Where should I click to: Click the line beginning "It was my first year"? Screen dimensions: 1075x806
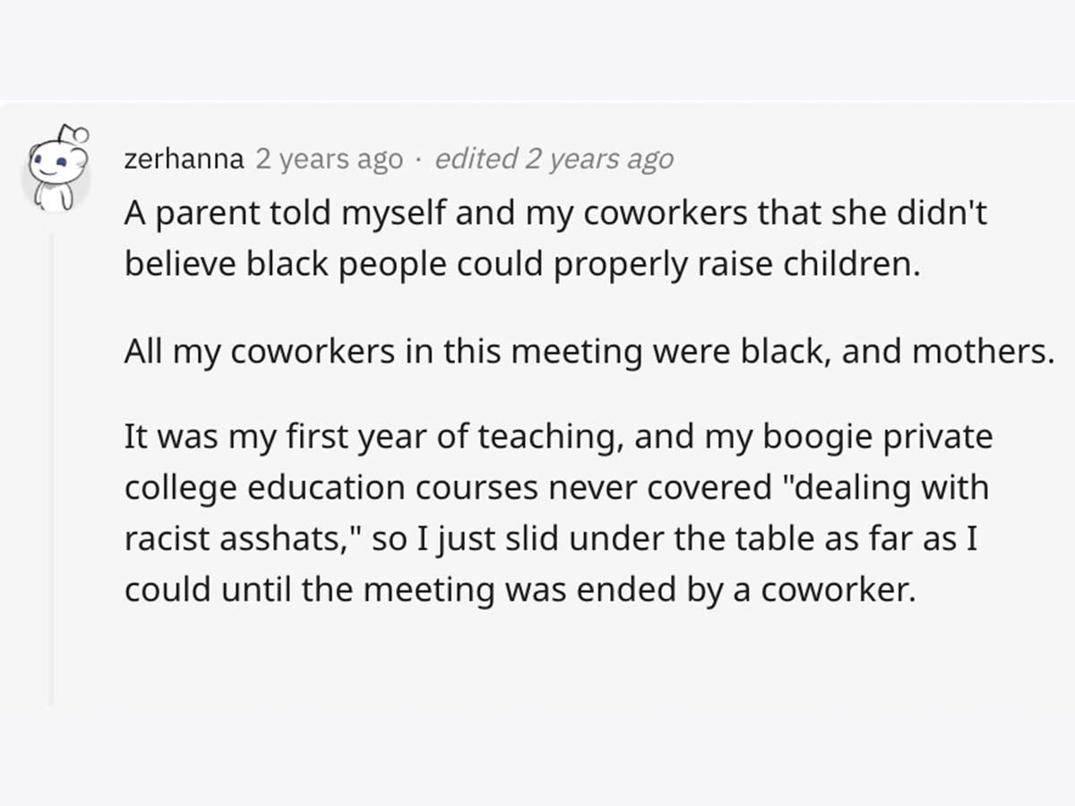(x=559, y=438)
